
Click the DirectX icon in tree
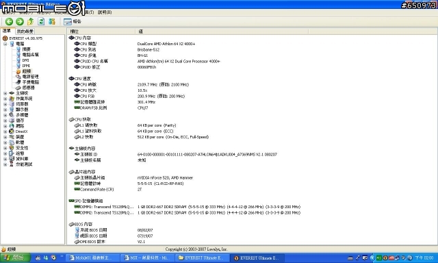[12, 131]
